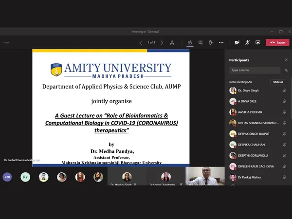This screenshot has height=219, width=292.
Task: Close the Participants panel
Action: (286, 60)
